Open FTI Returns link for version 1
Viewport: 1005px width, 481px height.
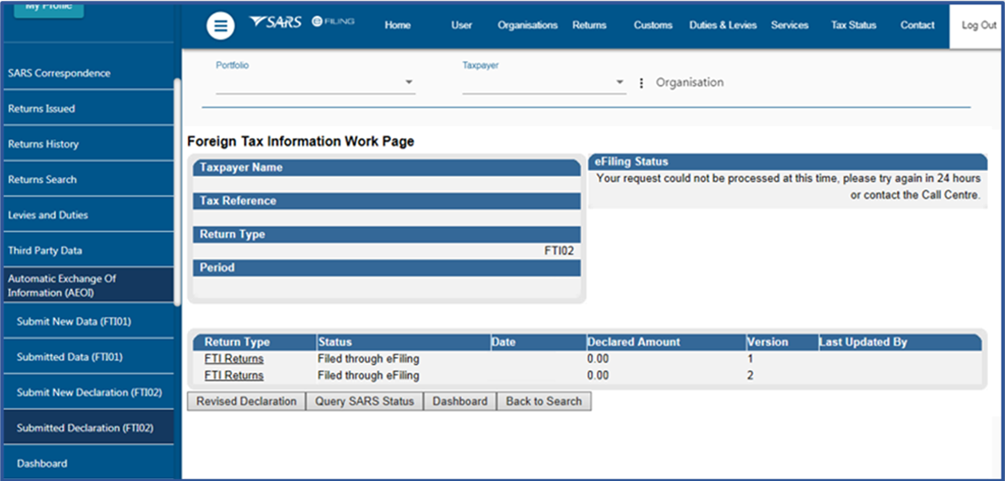[x=233, y=359]
